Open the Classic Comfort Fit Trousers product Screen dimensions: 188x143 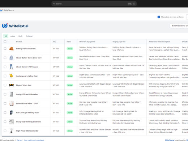click(x=27, y=67)
